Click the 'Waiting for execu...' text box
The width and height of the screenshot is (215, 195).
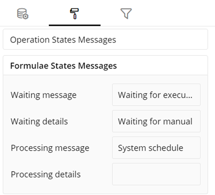tap(157, 95)
